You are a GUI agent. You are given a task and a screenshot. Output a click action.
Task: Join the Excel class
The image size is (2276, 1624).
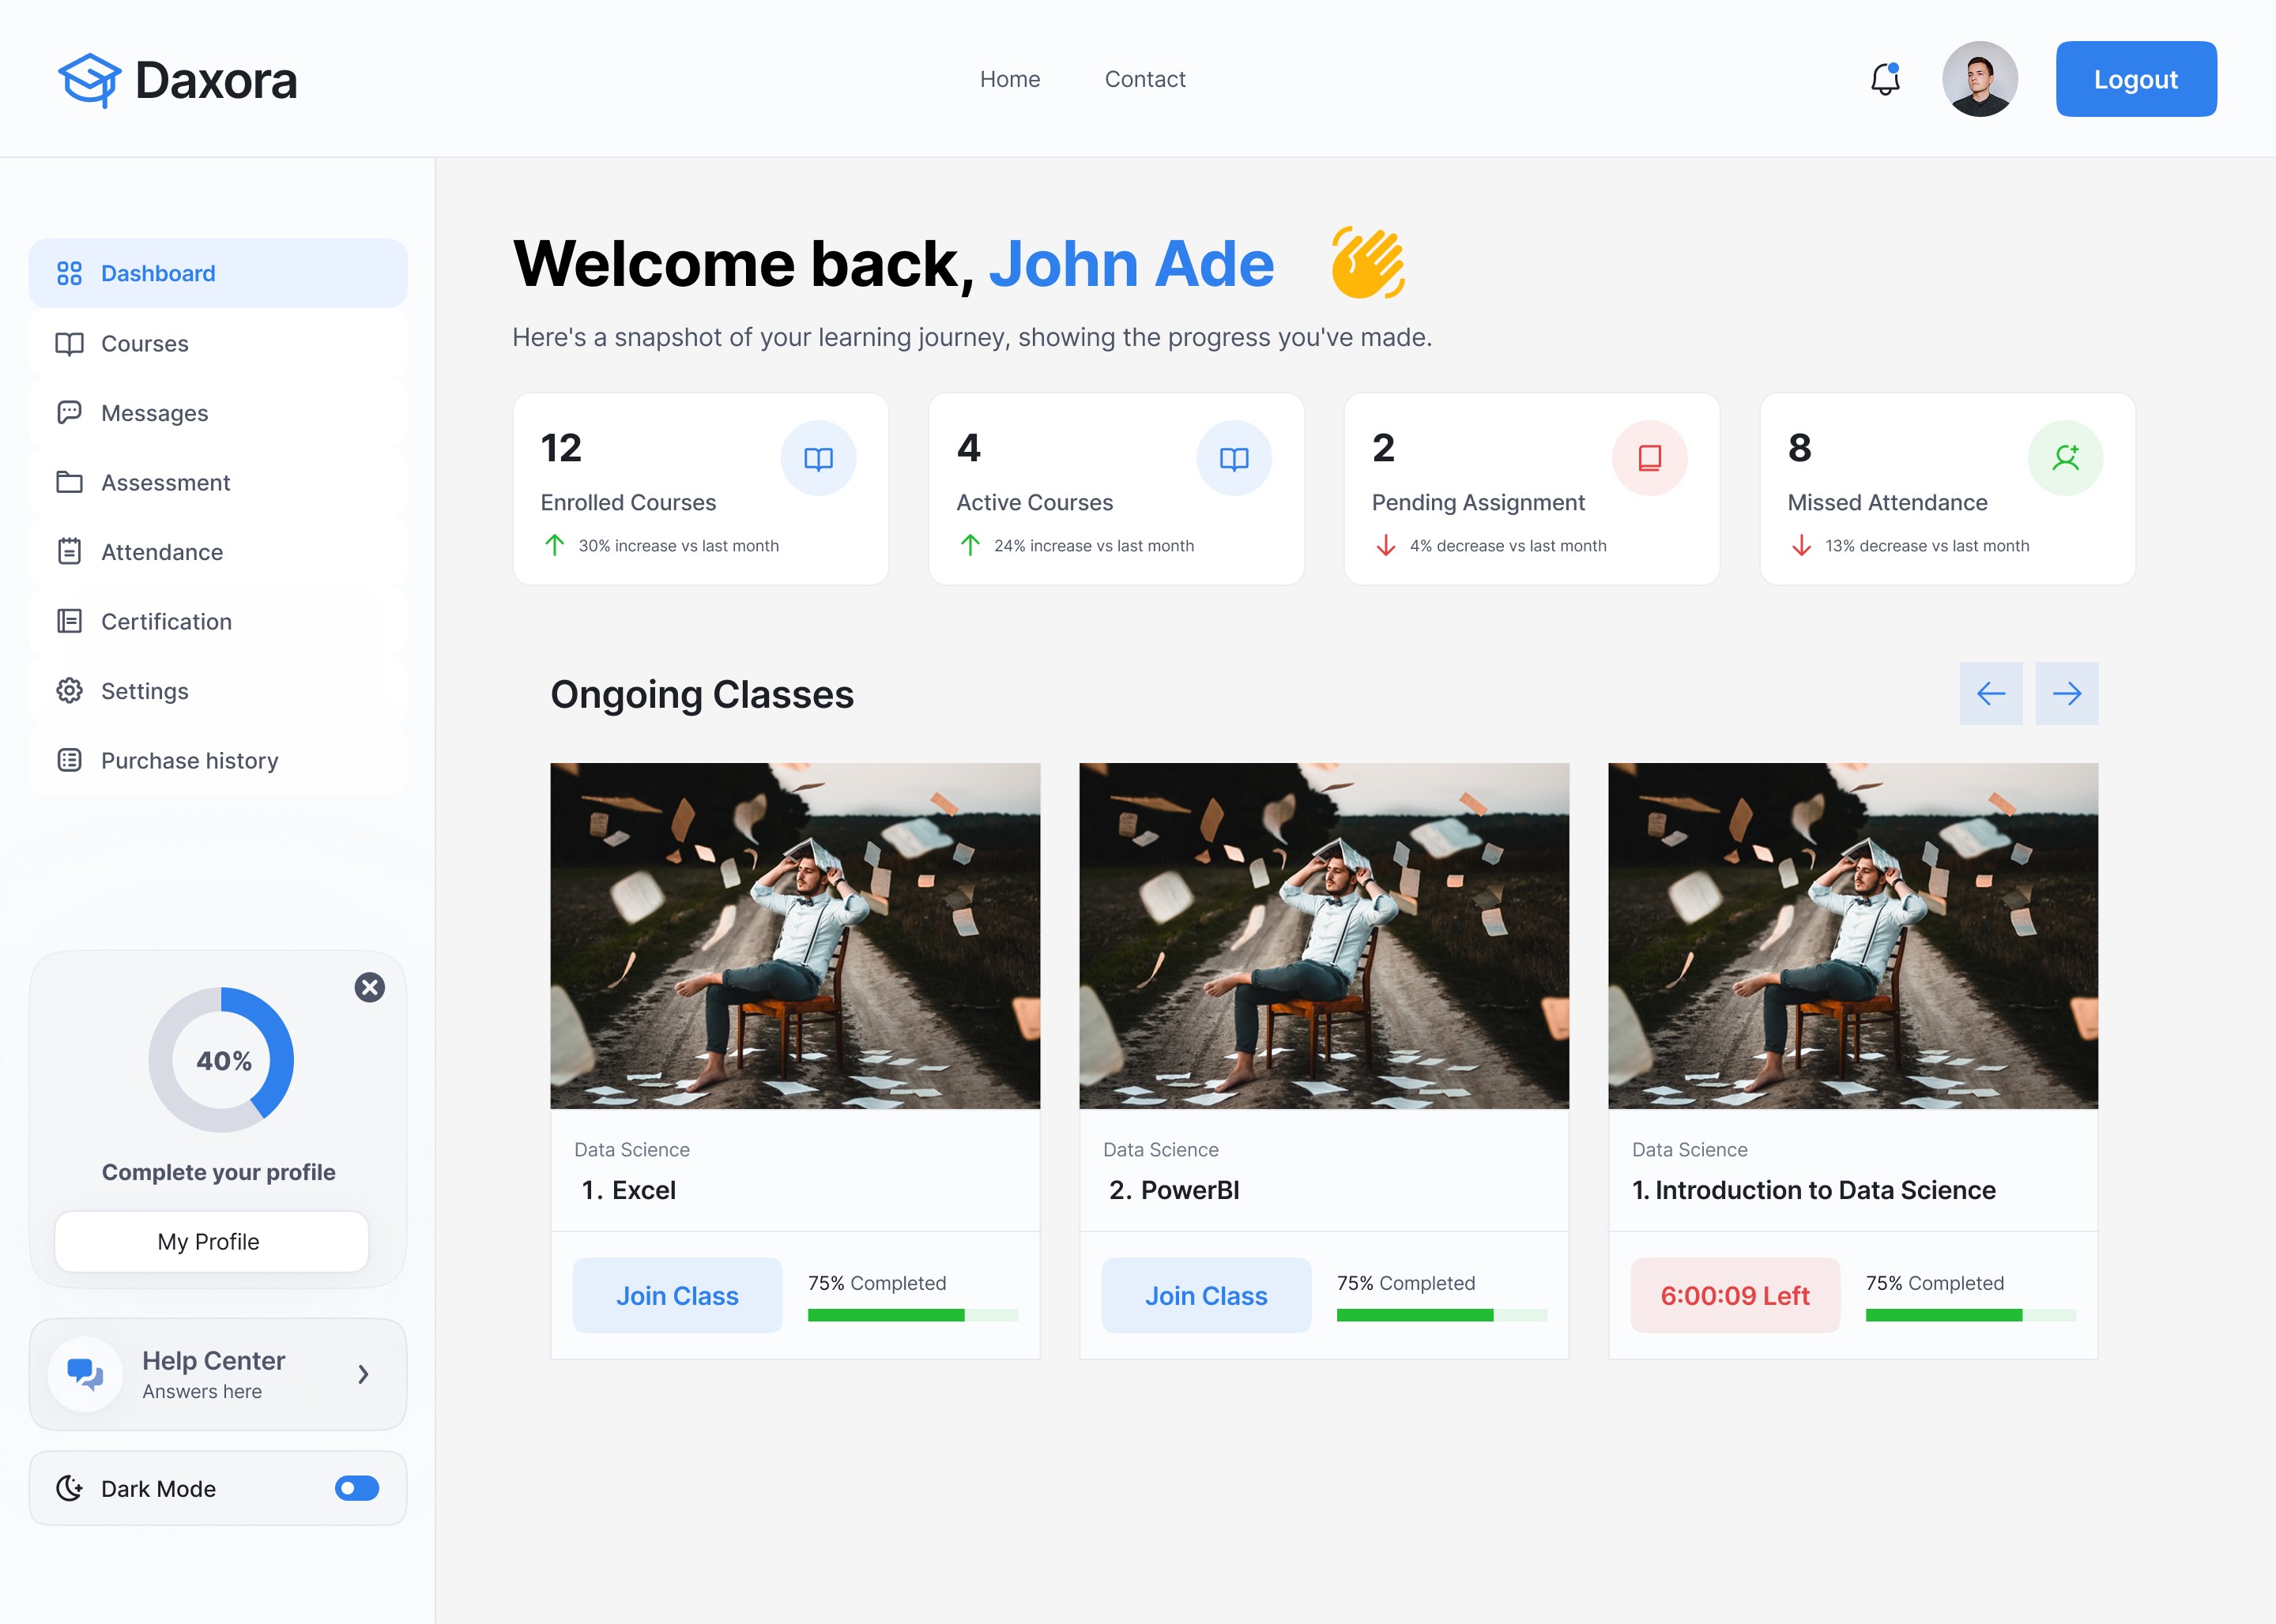pos(677,1296)
